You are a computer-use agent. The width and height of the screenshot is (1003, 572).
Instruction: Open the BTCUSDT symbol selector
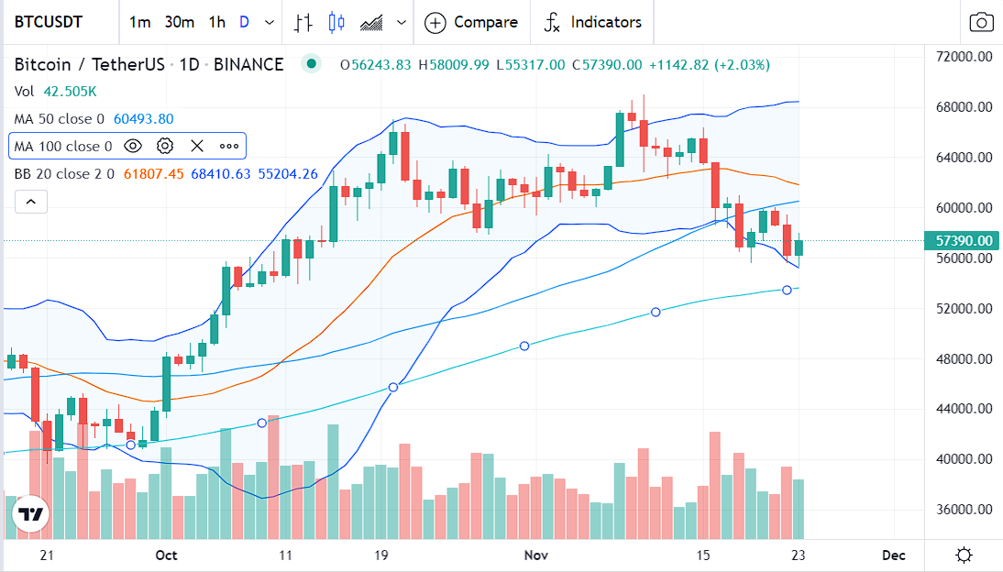coord(48,21)
